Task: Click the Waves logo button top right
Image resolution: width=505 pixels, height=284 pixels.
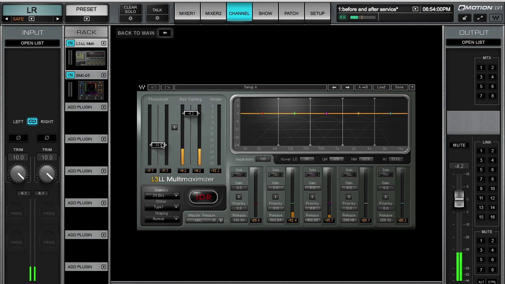Action: [x=496, y=18]
